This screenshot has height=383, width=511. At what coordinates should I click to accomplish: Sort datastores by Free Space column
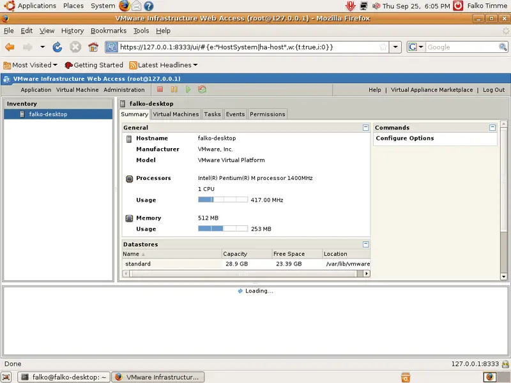(296, 253)
